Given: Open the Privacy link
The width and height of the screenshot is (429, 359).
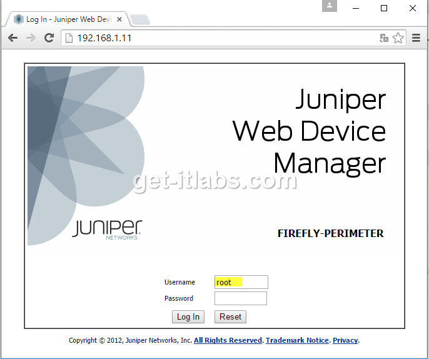Looking at the screenshot, I should (345, 340).
